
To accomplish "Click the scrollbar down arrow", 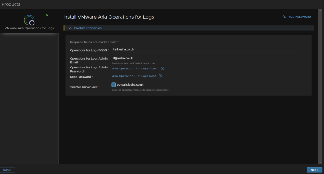I will click(320, 162).
